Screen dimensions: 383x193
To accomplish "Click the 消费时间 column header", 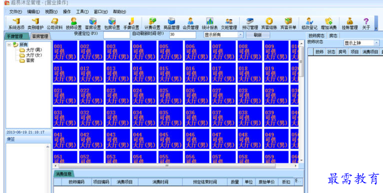I will [160, 182].
